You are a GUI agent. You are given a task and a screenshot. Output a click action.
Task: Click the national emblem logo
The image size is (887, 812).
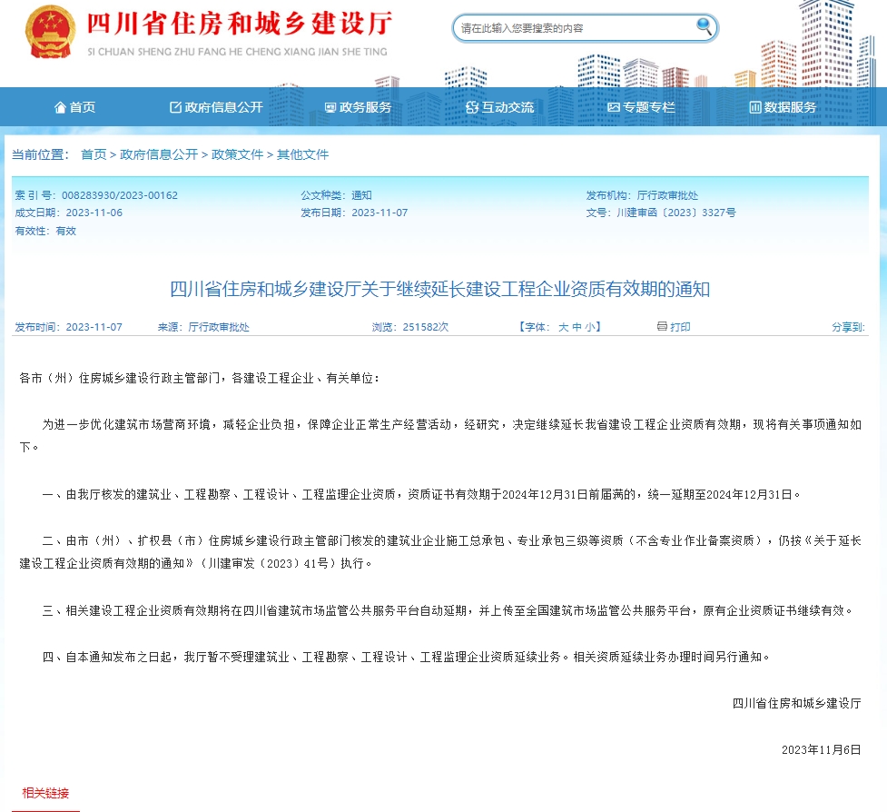pyautogui.click(x=50, y=32)
